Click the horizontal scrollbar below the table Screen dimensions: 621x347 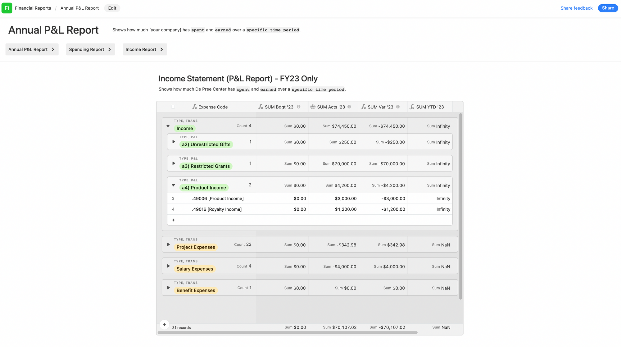287,332
